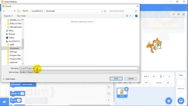Open AMD folder in tree

[x=11, y=45]
